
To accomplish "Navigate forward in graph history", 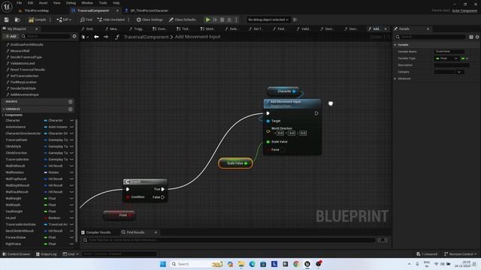I will pyautogui.click(x=106, y=37).
